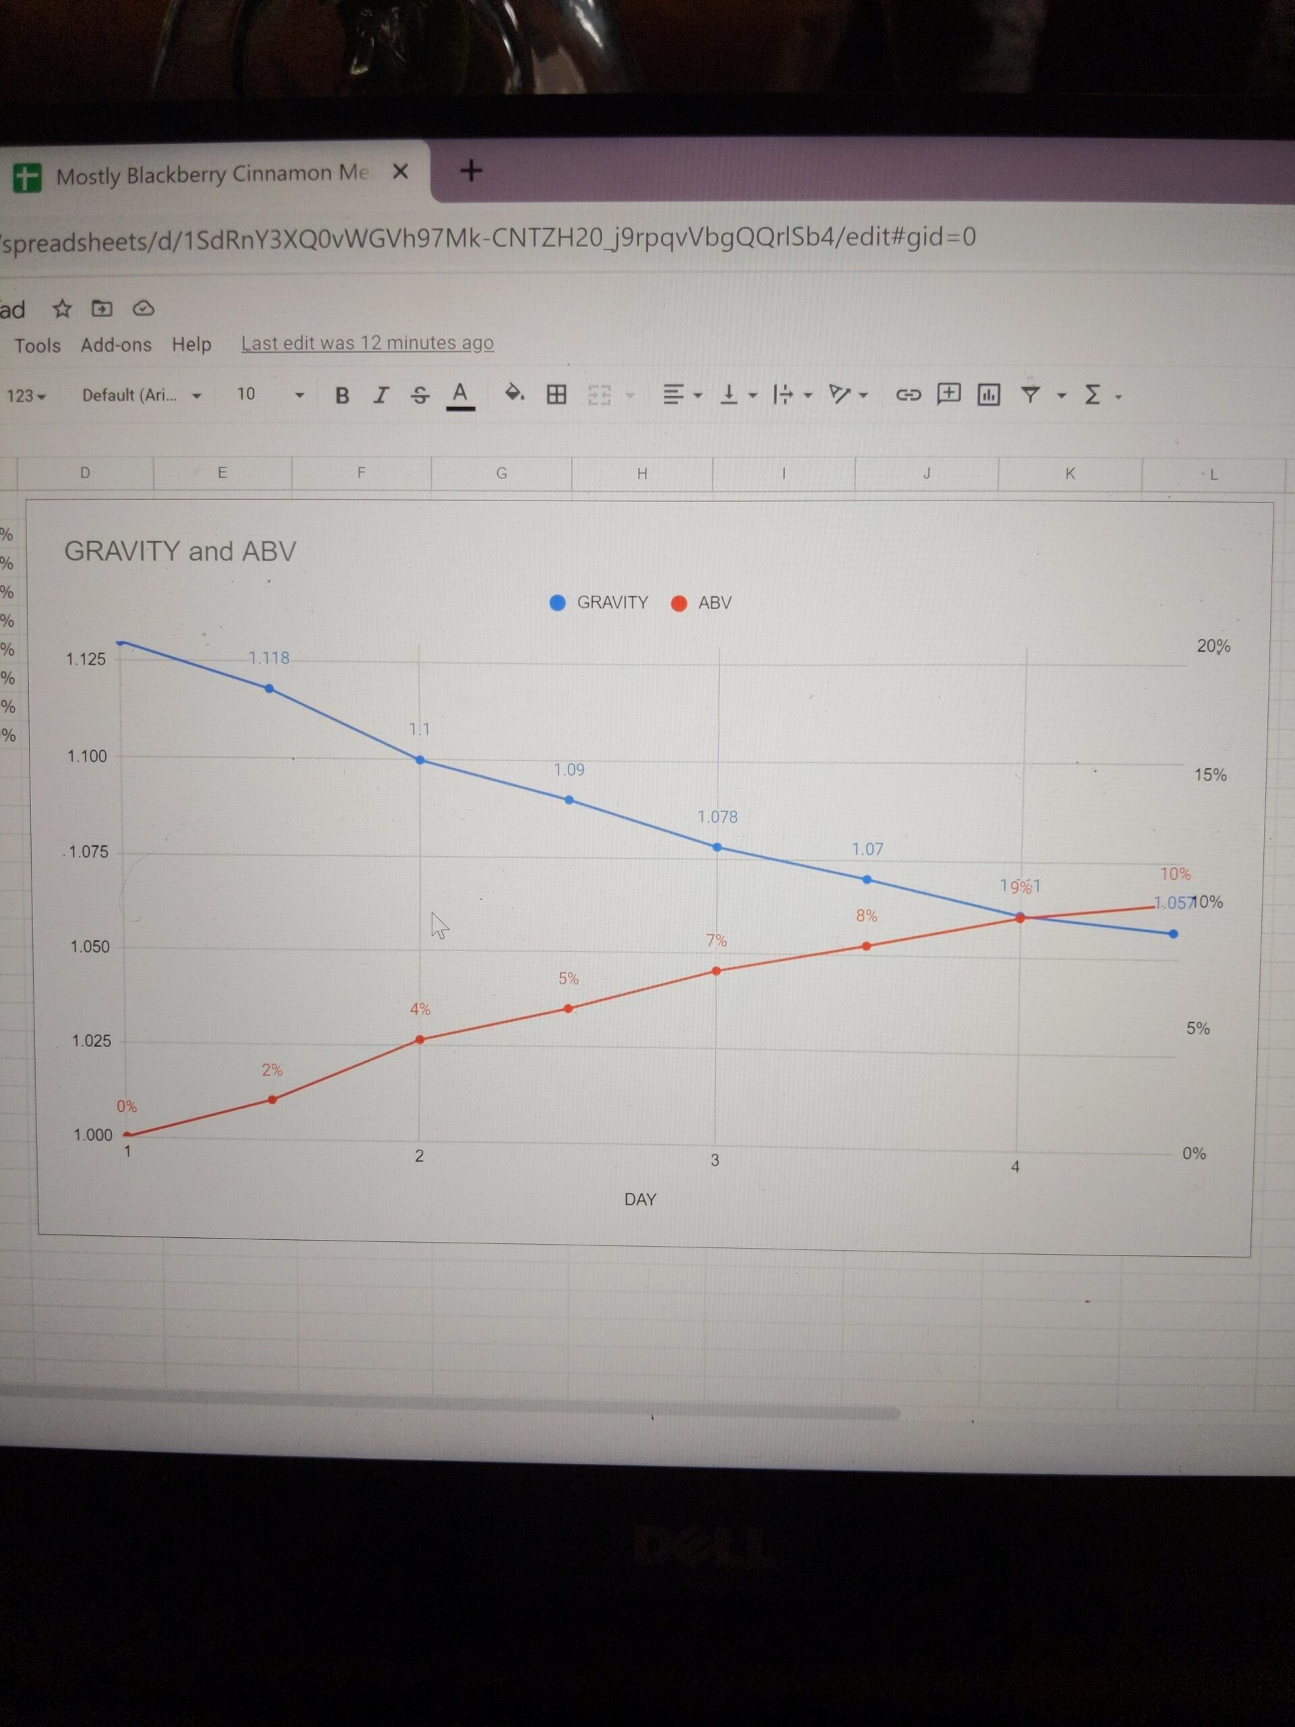The height and width of the screenshot is (1727, 1295).
Task: Create a filter with the funnel icon
Action: tap(1031, 395)
